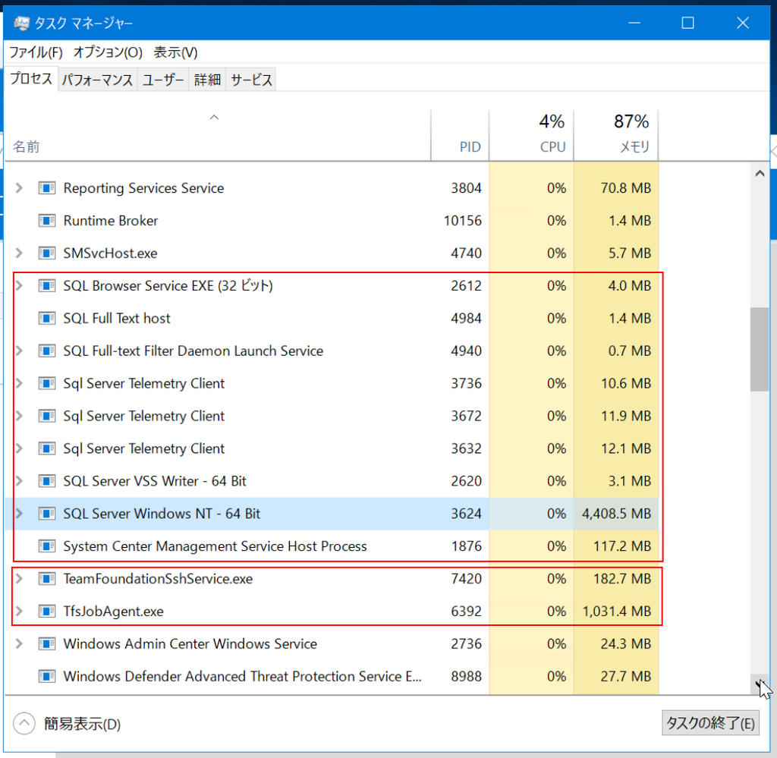Sort by the 名前 column header
The height and width of the screenshot is (758, 777).
218,135
